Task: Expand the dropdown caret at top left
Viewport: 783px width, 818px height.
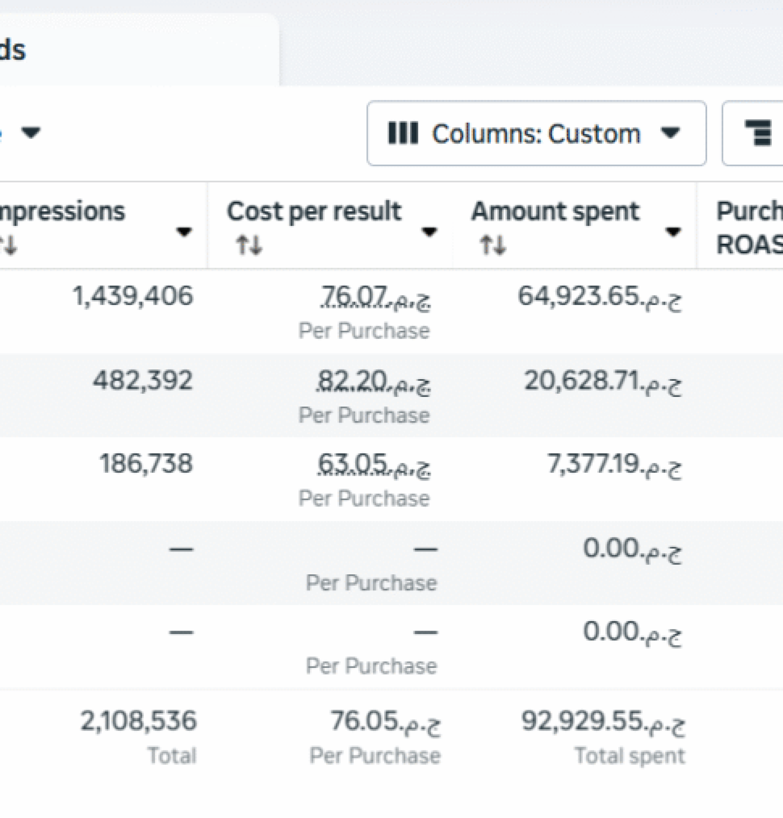Action: [30, 133]
